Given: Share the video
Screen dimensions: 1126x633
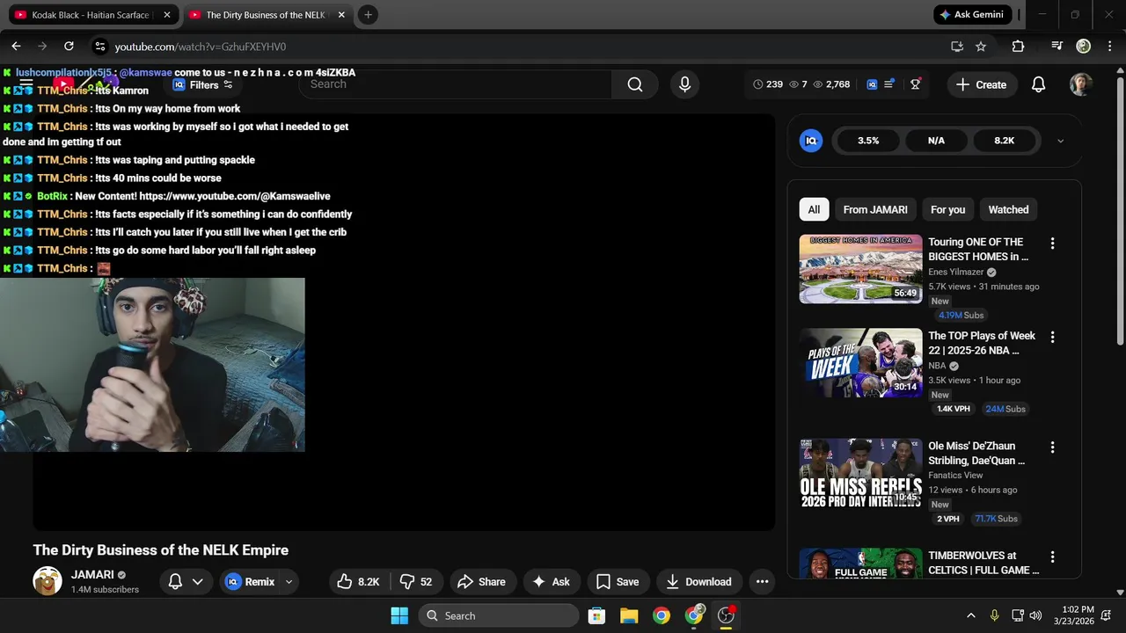Looking at the screenshot, I should pos(481,581).
